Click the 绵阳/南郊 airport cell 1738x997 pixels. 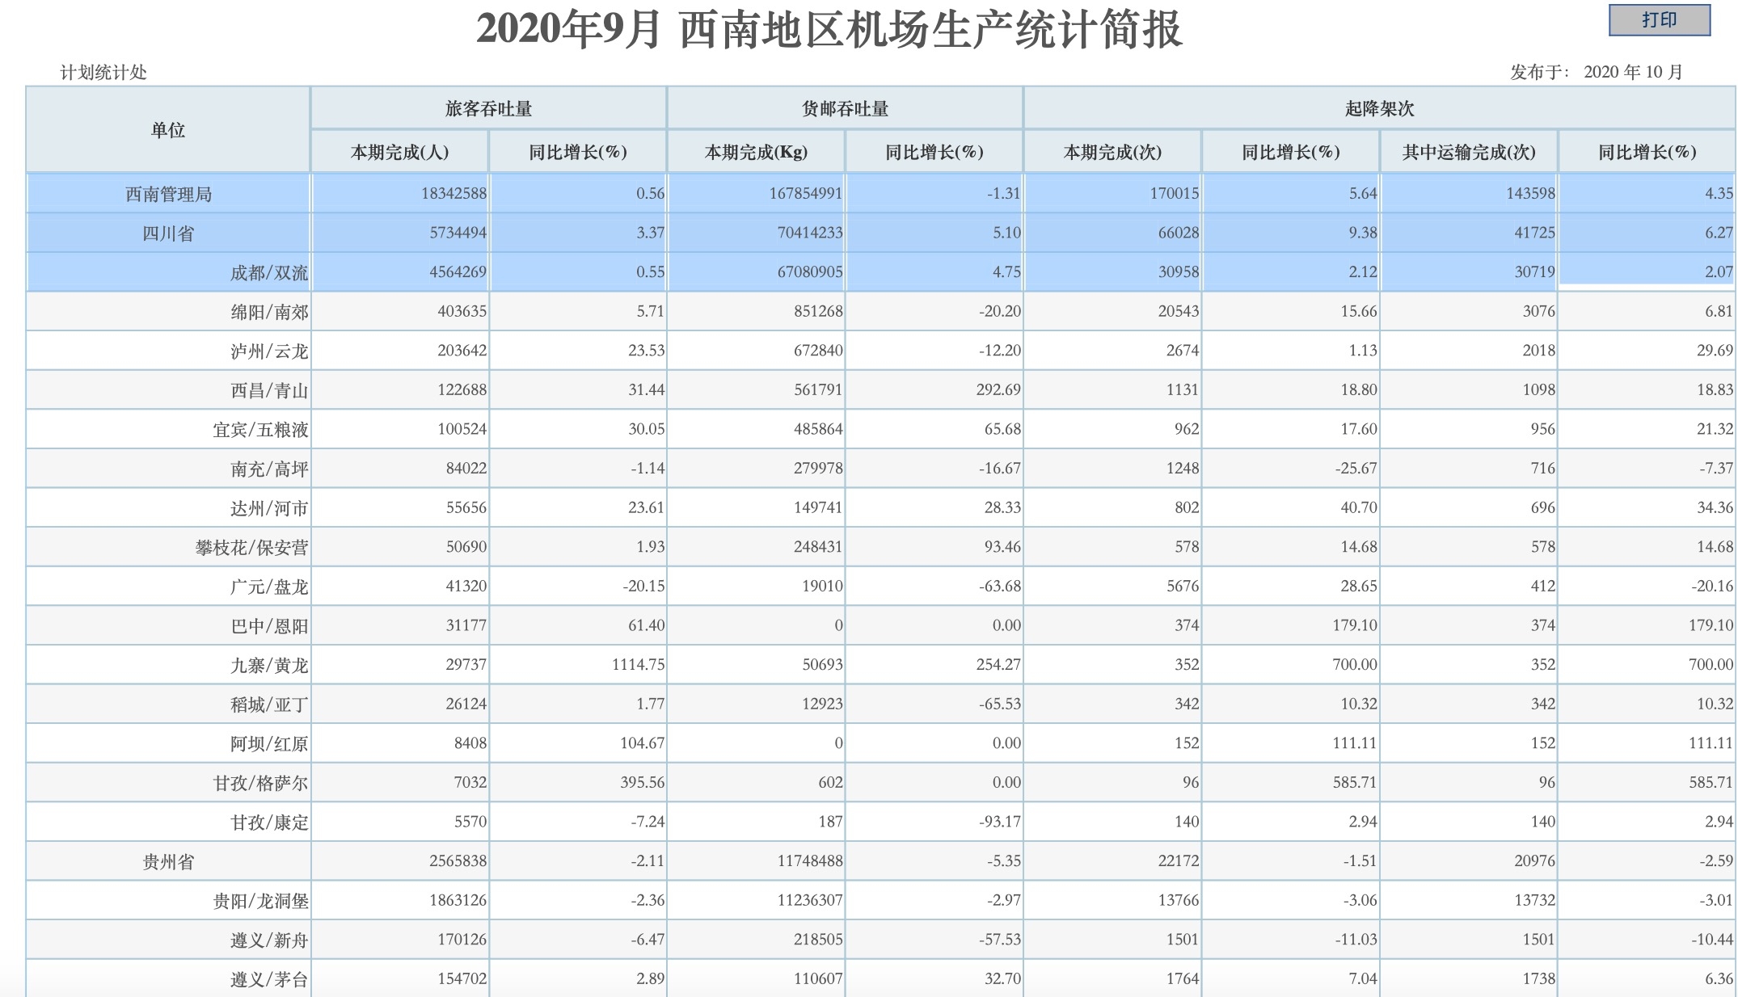[x=268, y=312]
